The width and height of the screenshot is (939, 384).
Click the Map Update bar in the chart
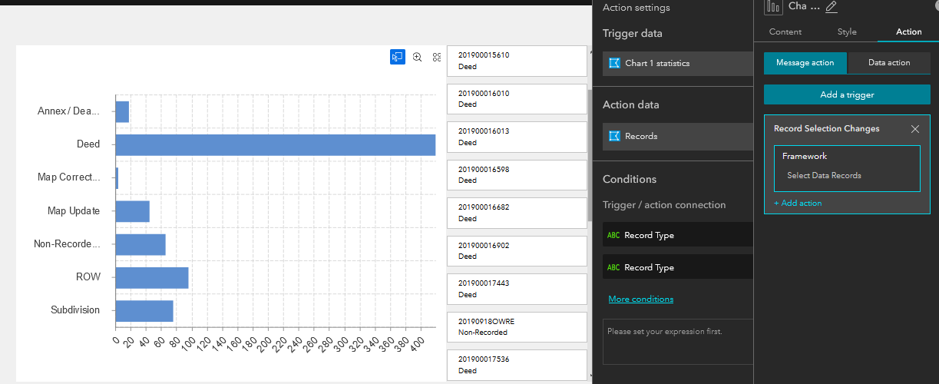coord(133,211)
